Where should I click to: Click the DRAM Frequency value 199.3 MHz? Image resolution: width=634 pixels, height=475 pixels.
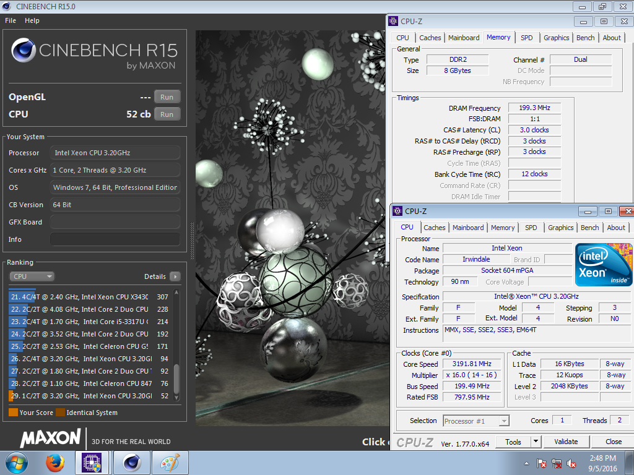(x=534, y=108)
